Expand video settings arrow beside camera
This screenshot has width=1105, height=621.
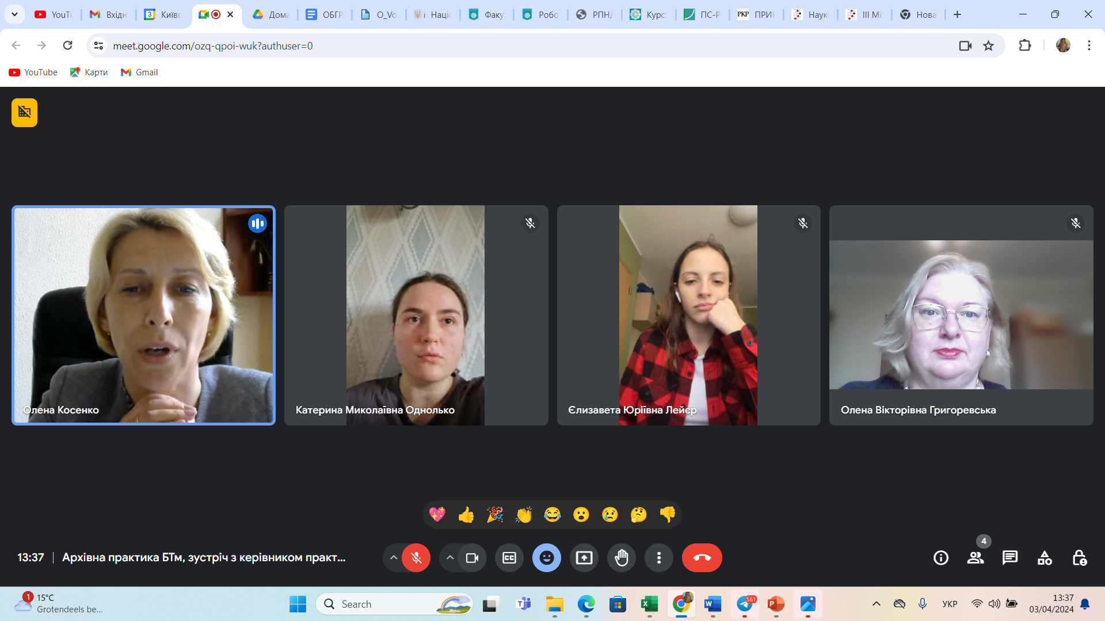[450, 558]
